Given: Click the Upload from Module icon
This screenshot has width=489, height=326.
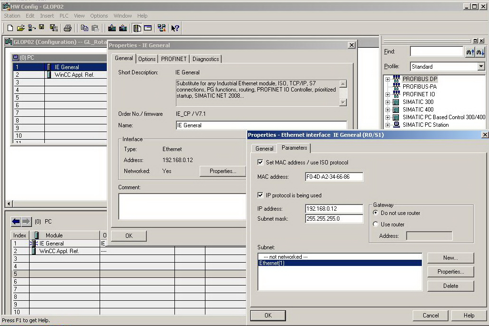Looking at the screenshot, I should coord(123,28).
